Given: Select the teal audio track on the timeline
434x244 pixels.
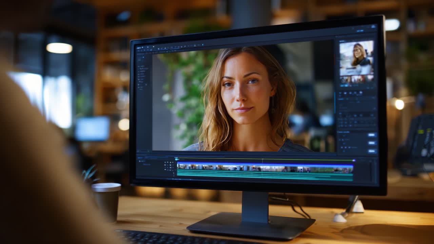Looking at the screenshot, I should coord(265,176).
